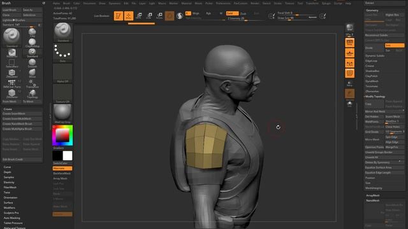Select the black main color swatch
The height and width of the screenshot is (229, 408).
pyautogui.click(x=57, y=155)
